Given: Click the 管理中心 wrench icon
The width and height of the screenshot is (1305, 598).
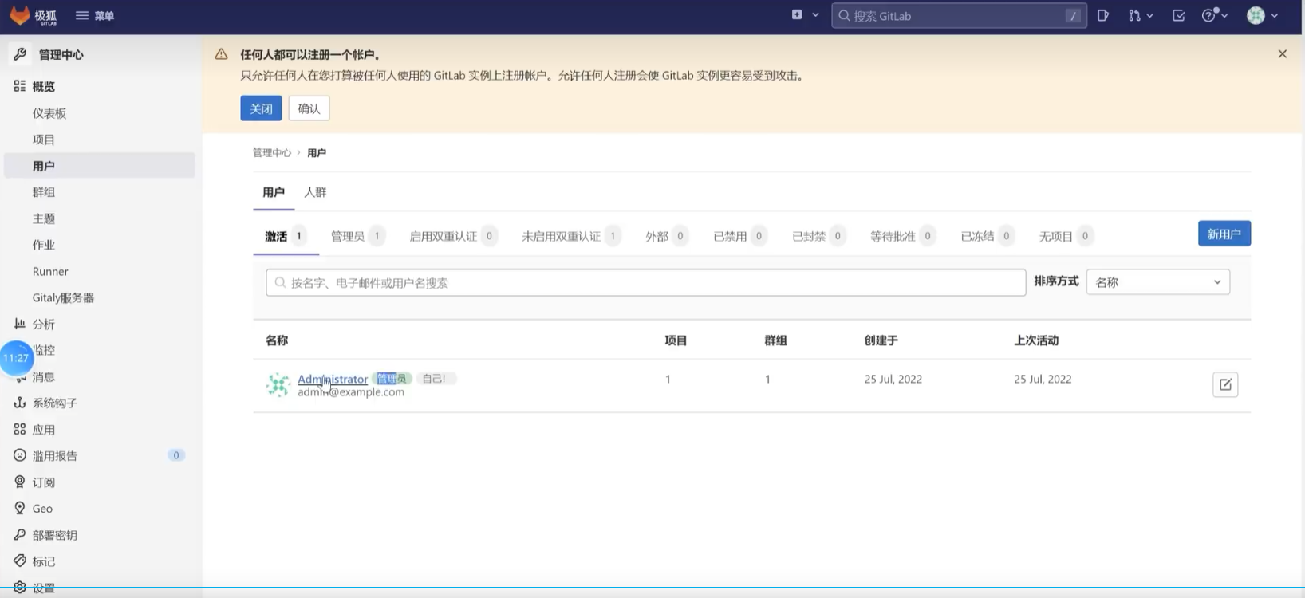Looking at the screenshot, I should coord(20,54).
